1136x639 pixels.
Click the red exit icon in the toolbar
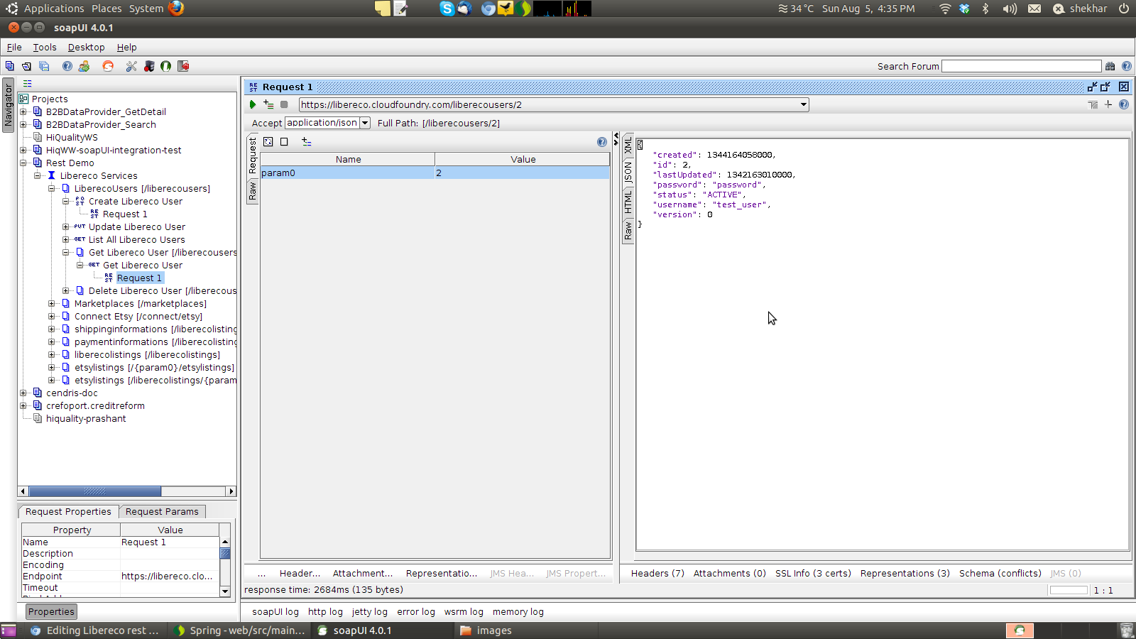click(183, 66)
